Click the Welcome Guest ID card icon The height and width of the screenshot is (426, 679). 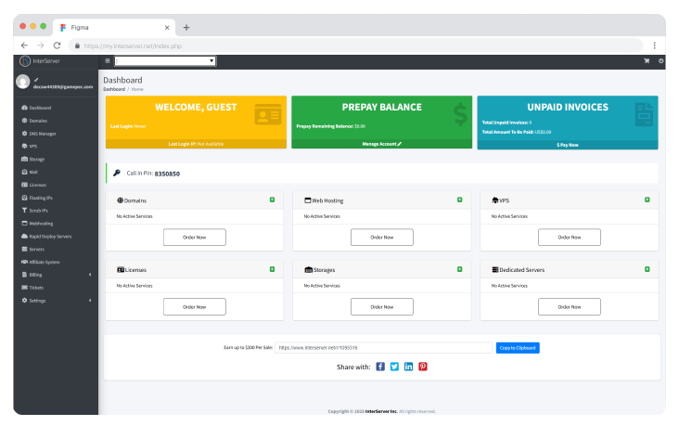(268, 115)
